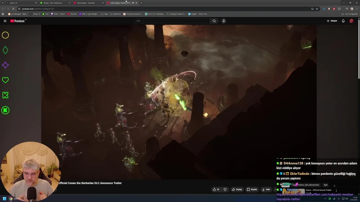Open the taskbar clock and date
Image resolution: width=360 pixels, height=202 pixels.
(x=354, y=199)
